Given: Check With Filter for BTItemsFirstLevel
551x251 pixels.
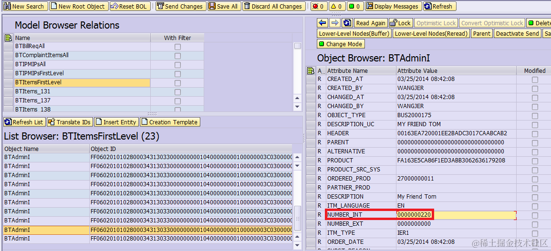Looking at the screenshot, I should tap(177, 83).
